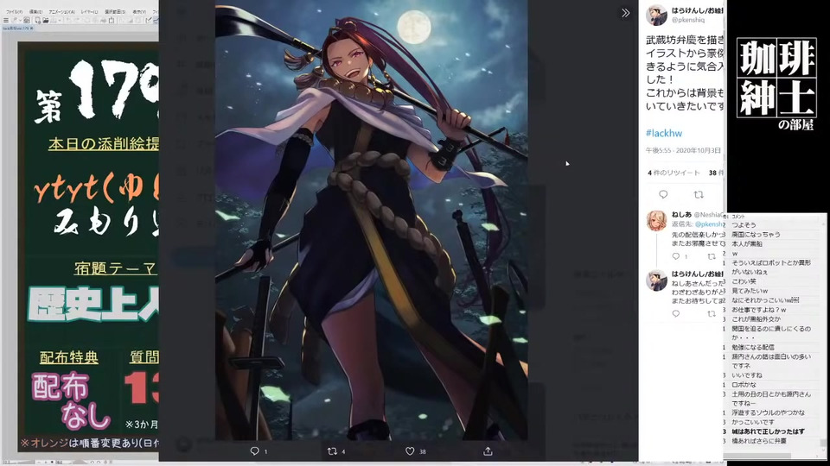Click reply icon on last はらけんし reply
830x466 pixels.
coord(676,314)
